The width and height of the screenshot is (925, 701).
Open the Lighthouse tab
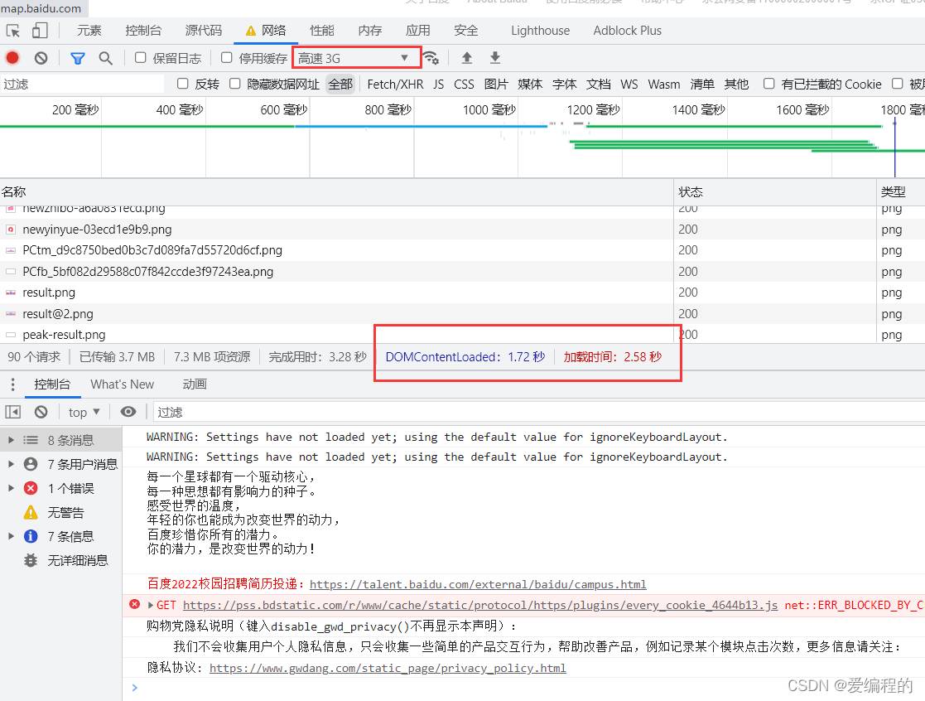tap(541, 31)
